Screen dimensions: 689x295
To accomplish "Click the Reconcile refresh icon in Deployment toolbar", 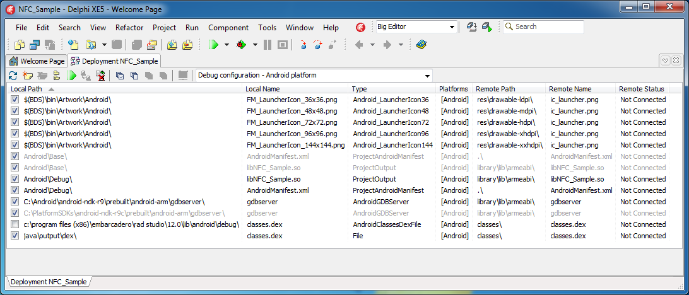I will (13, 76).
